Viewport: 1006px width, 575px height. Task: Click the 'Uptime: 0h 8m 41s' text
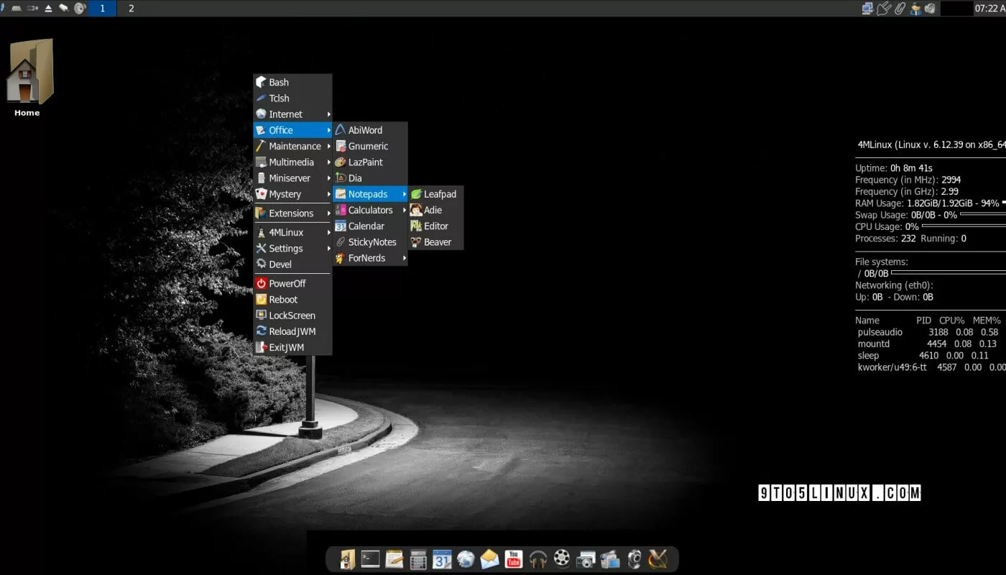tap(894, 168)
